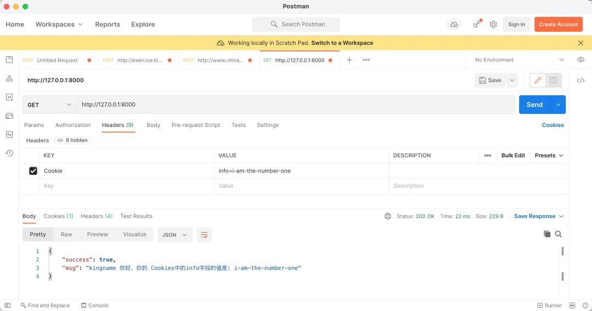
Task: Click the network globe icon near status
Action: click(388, 216)
